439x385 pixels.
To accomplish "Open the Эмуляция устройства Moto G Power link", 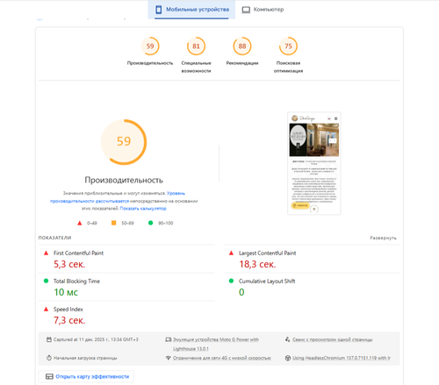I will (x=216, y=344).
